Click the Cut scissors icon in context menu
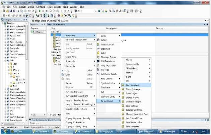 (x=62, y=70)
